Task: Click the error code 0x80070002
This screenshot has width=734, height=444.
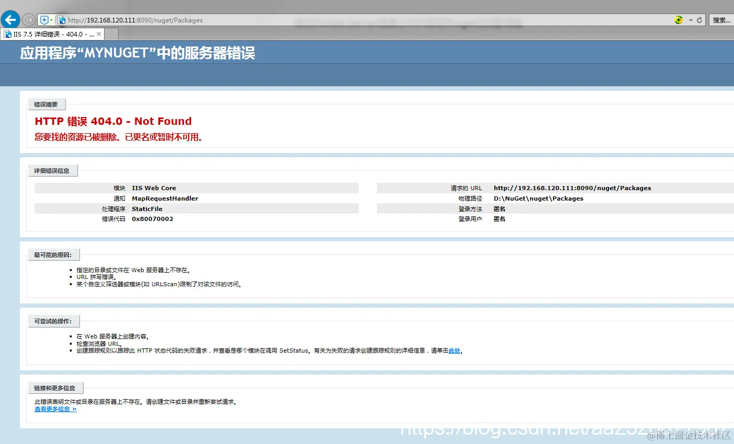Action: [x=152, y=219]
